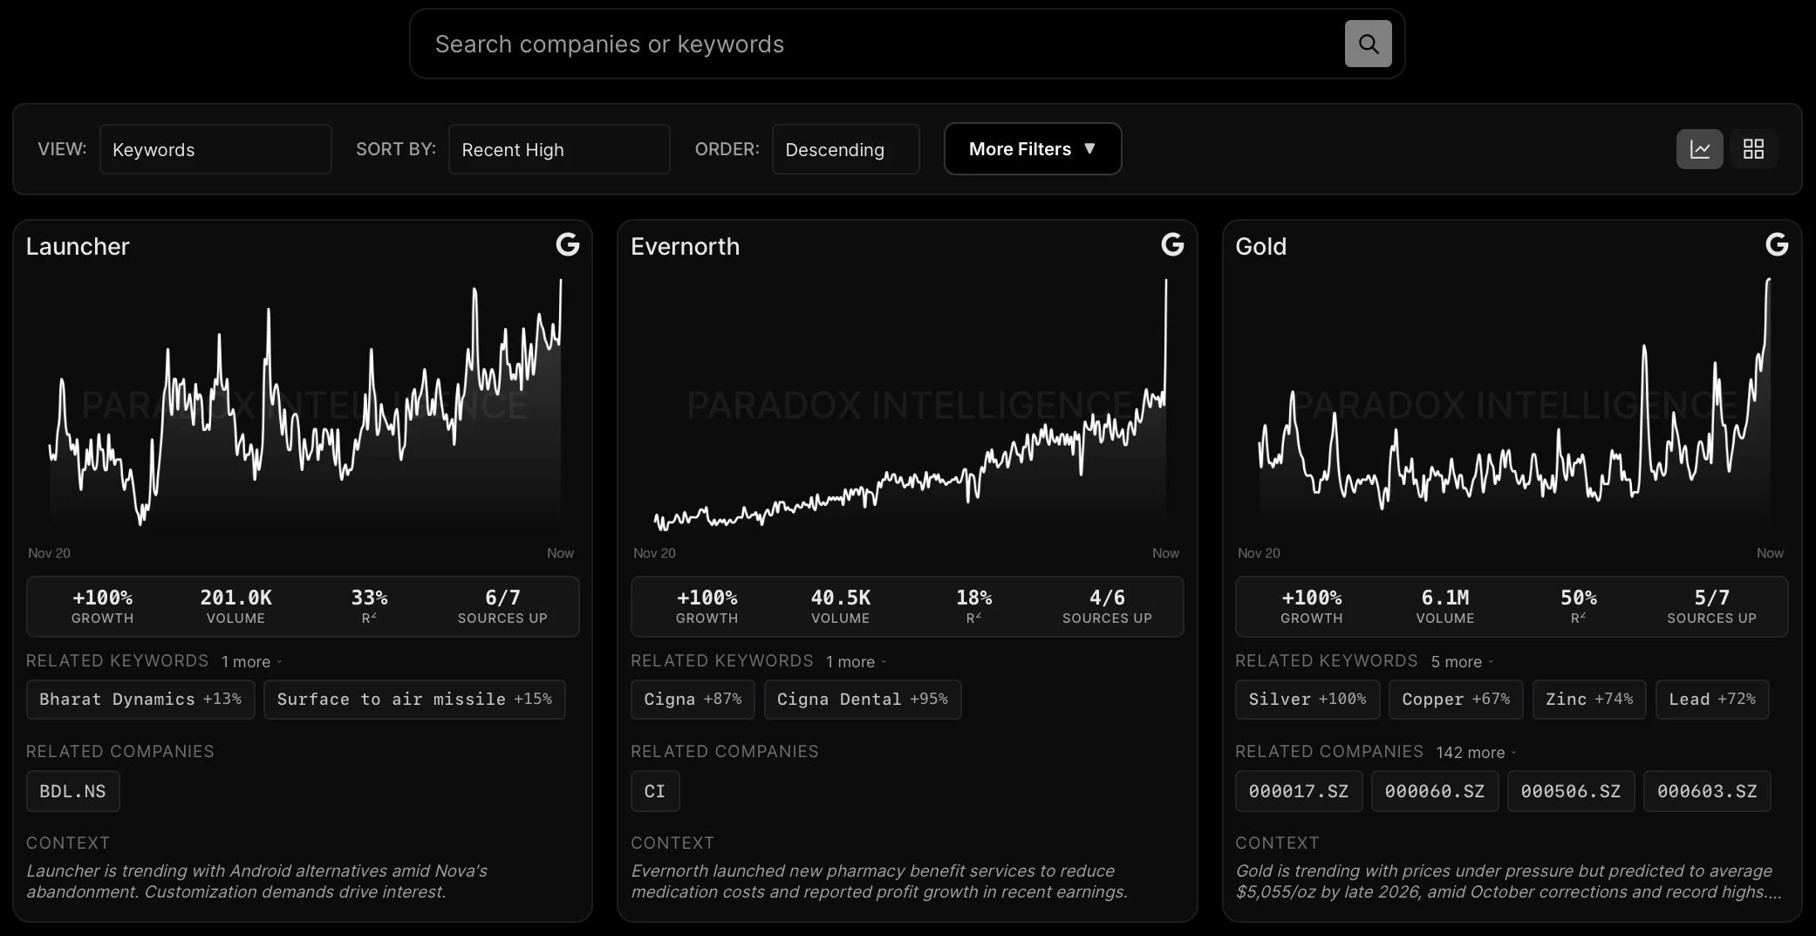Click the G icon on the Evernorth card
Screen dimensions: 1816x936
pos(1172,245)
